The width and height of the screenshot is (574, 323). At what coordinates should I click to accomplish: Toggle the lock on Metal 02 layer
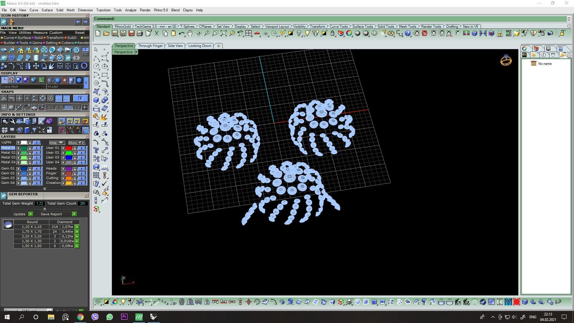pos(30,153)
